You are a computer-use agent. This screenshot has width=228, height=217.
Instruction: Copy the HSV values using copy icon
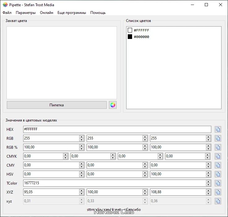tap(218, 174)
